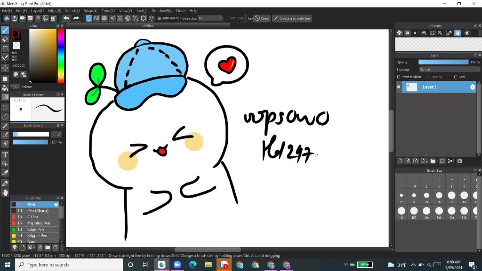Add new folder in Layer panel
This screenshot has height=271, width=482.
[x=433, y=161]
